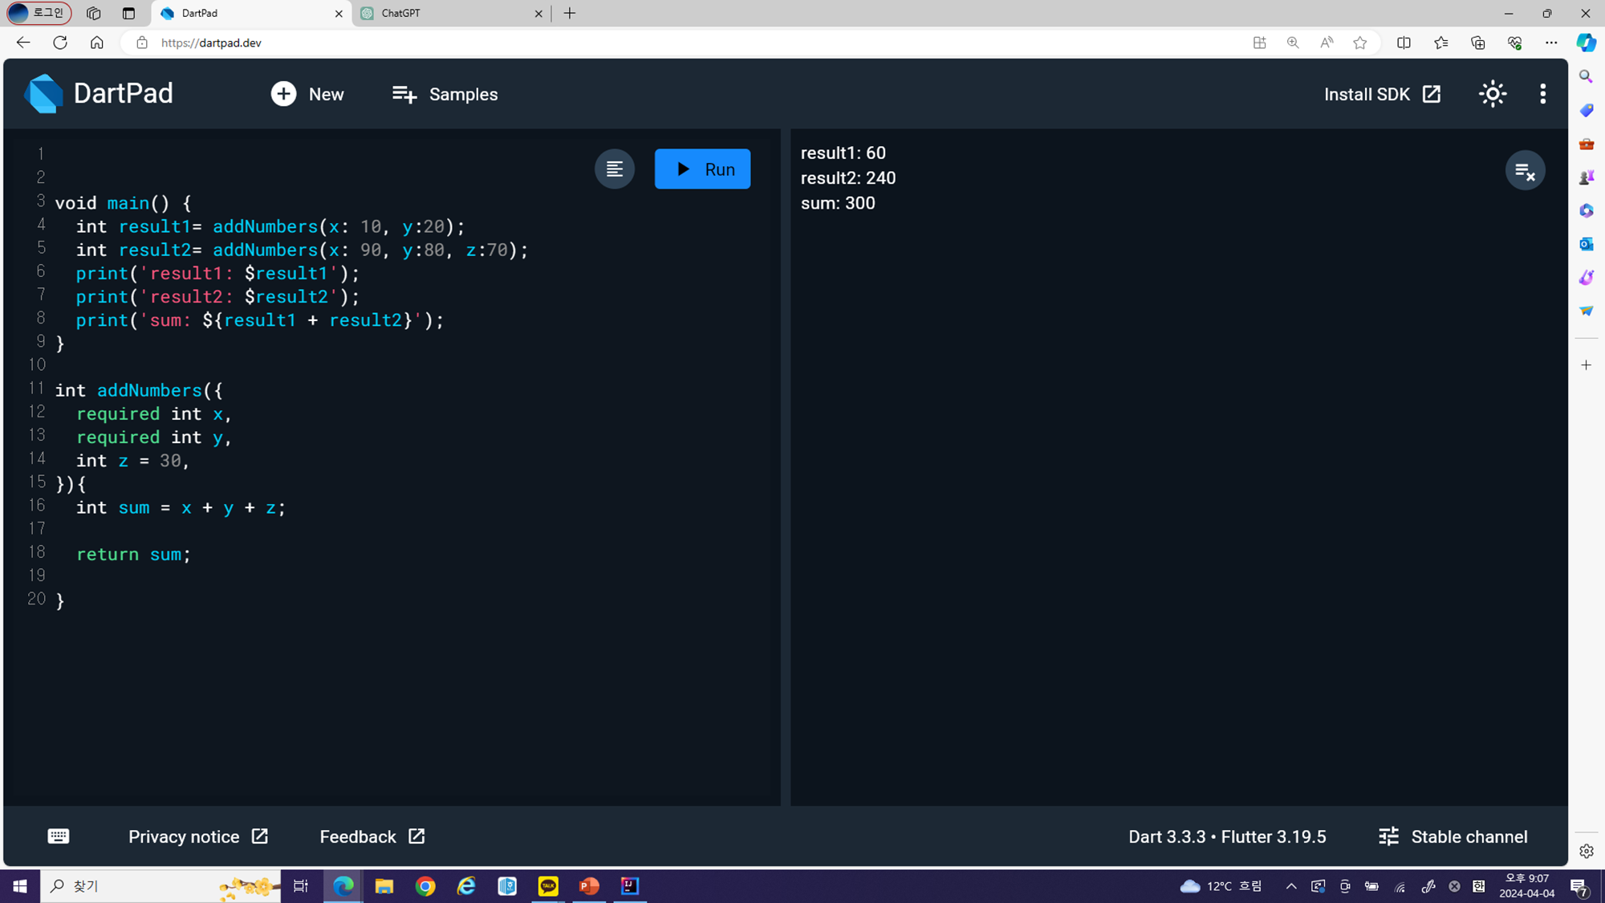Image resolution: width=1605 pixels, height=903 pixels.
Task: Open the Privacy notice link
Action: [x=197, y=836]
